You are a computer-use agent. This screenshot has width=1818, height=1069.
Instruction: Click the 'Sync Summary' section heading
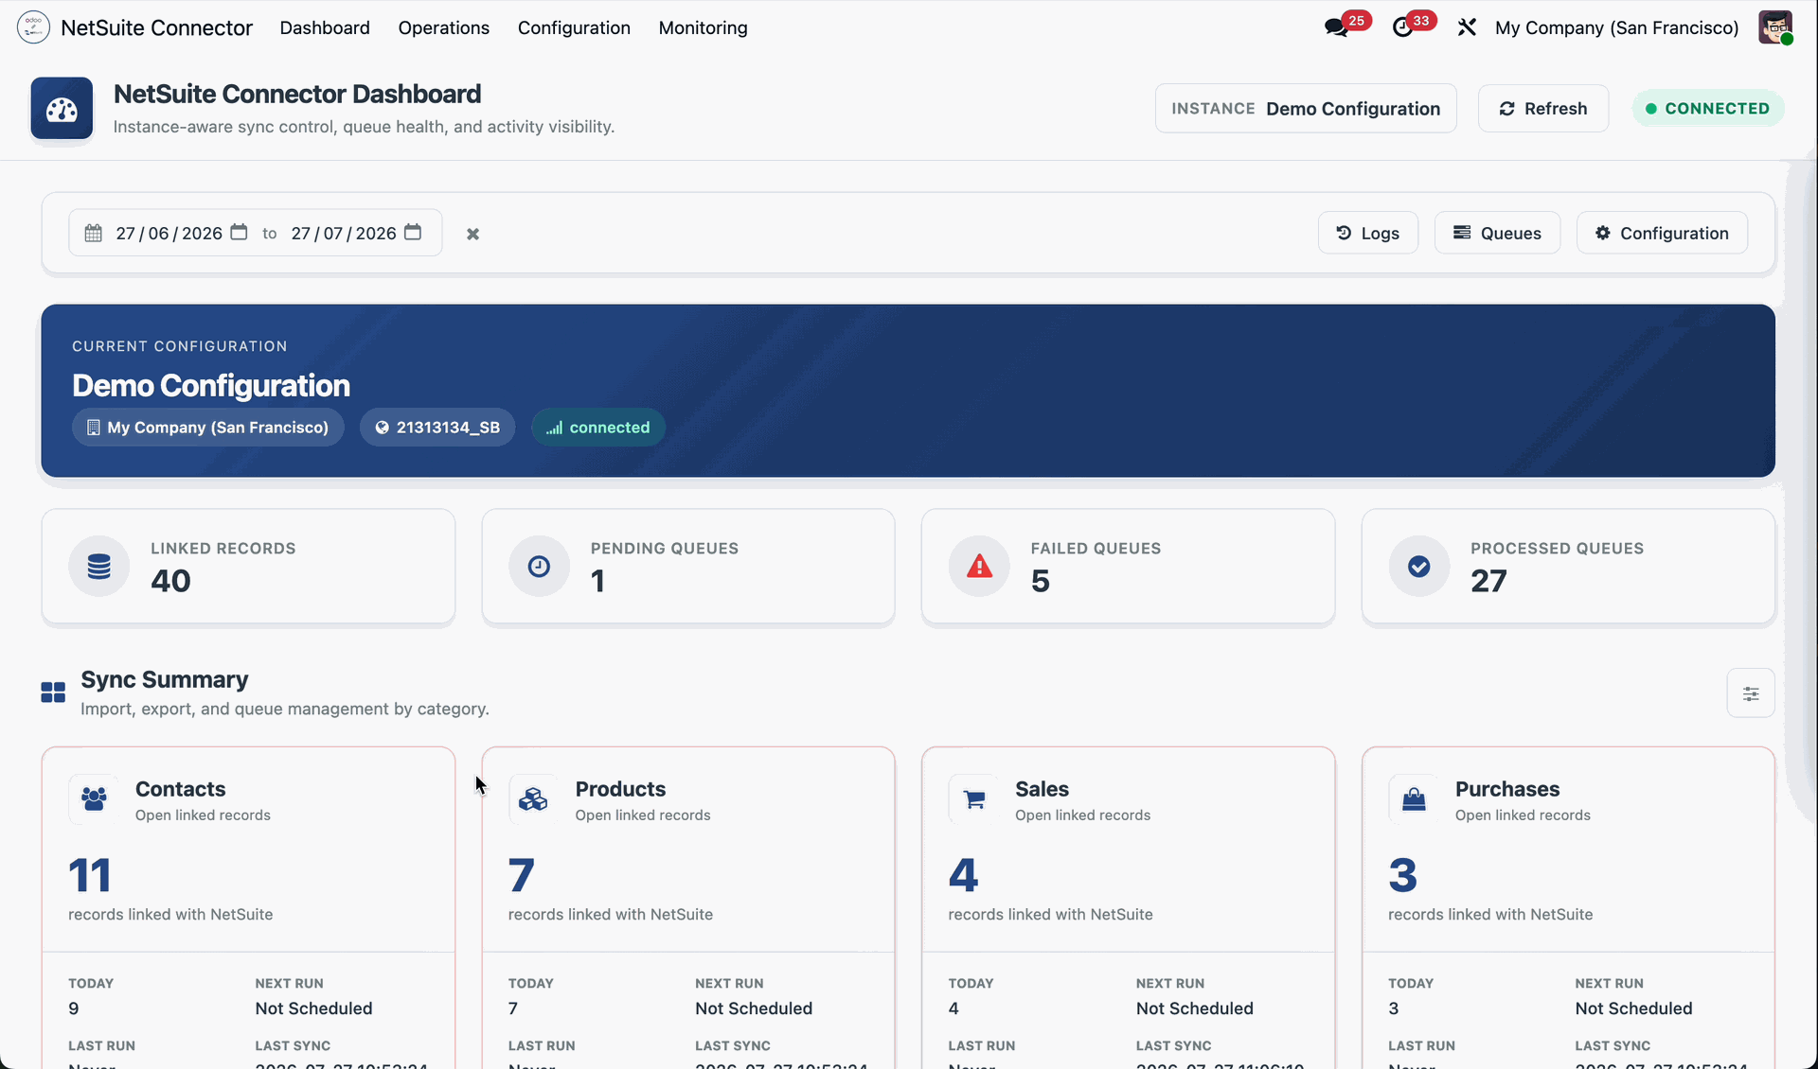[165, 679]
